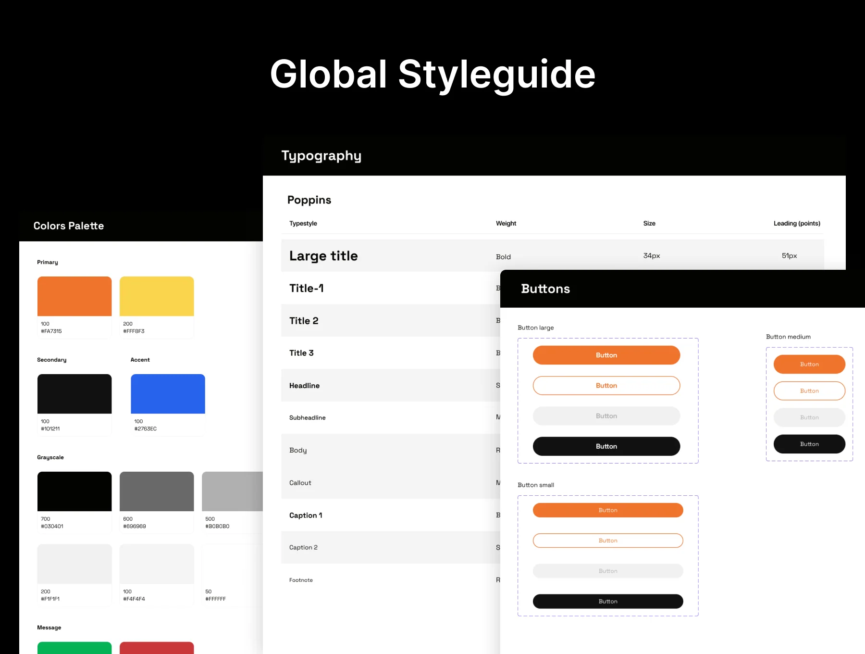Screen dimensions: 865x654
Task: Select the secondary #101211 dark swatch
Action: 74,394
